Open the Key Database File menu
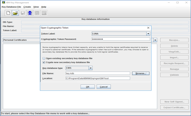Screen dimensions: 191x116 pos(11,7)
